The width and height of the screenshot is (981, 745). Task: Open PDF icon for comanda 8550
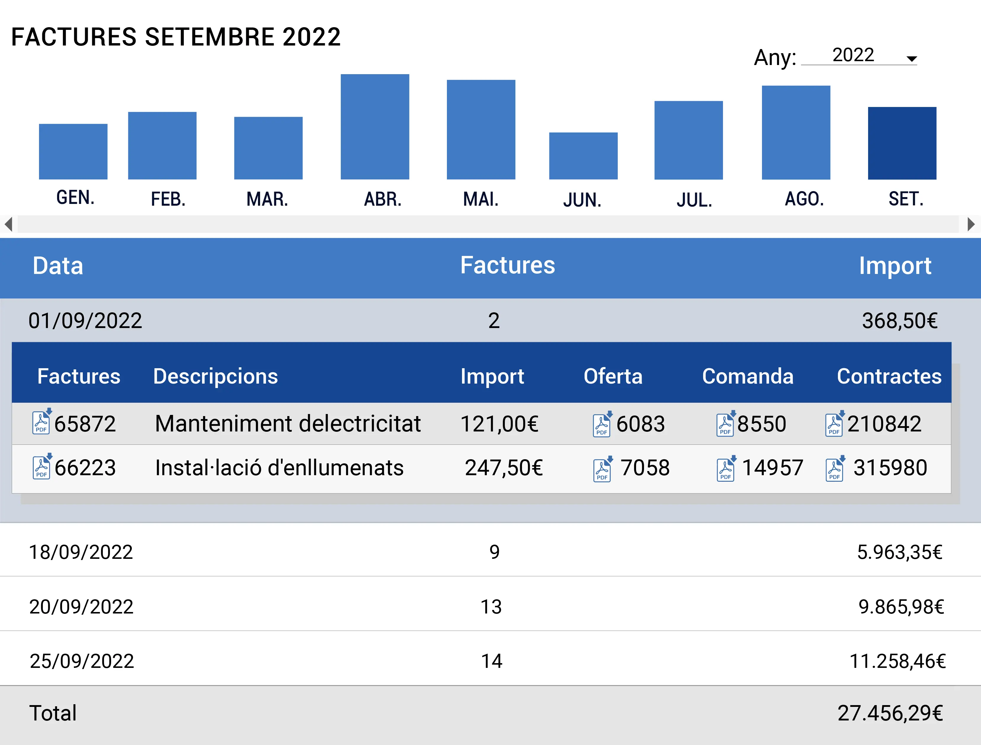pyautogui.click(x=726, y=423)
